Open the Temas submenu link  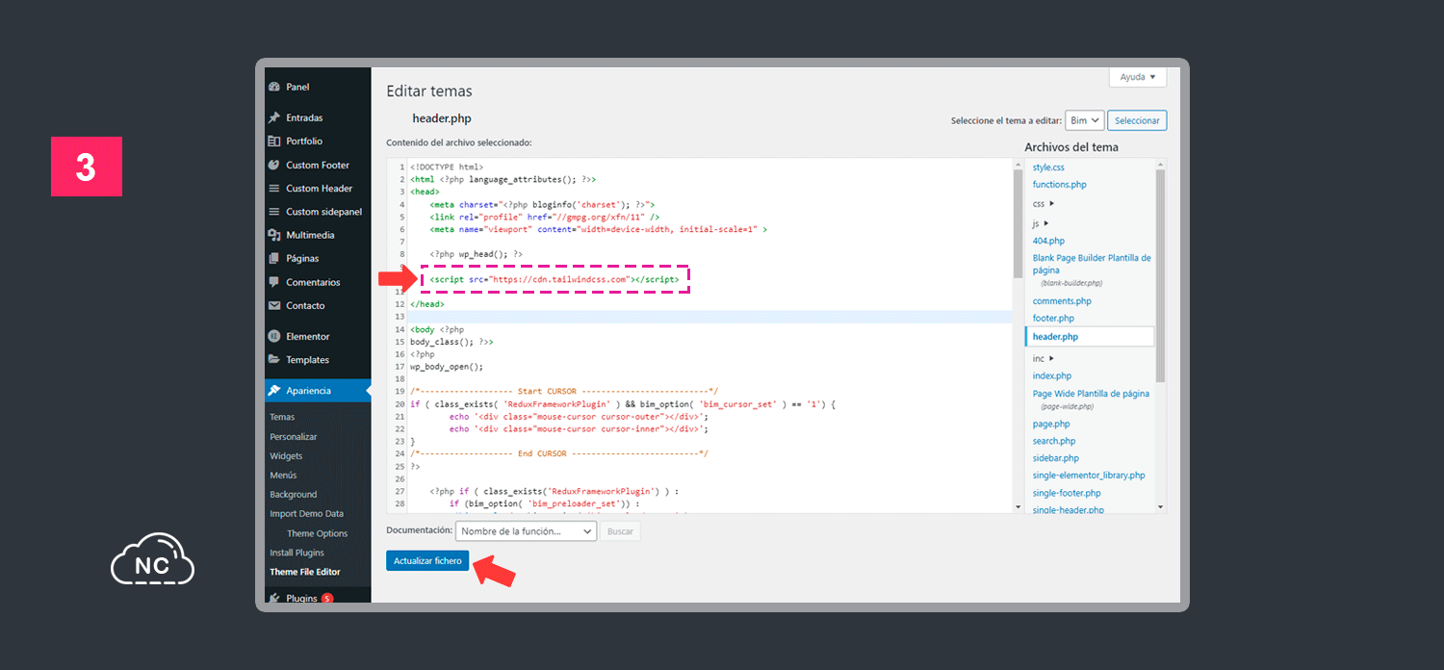(282, 417)
